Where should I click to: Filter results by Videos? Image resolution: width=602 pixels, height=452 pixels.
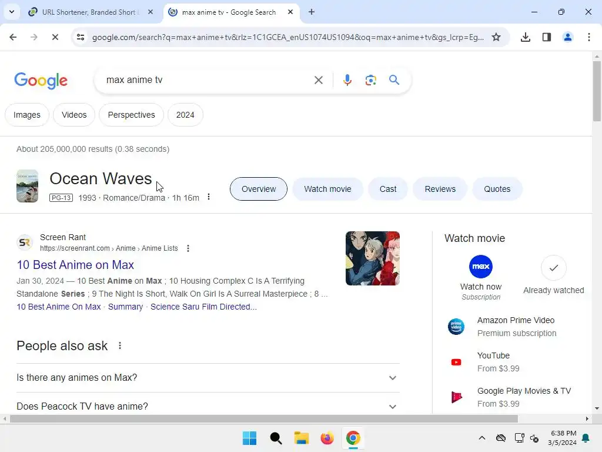[x=74, y=115]
